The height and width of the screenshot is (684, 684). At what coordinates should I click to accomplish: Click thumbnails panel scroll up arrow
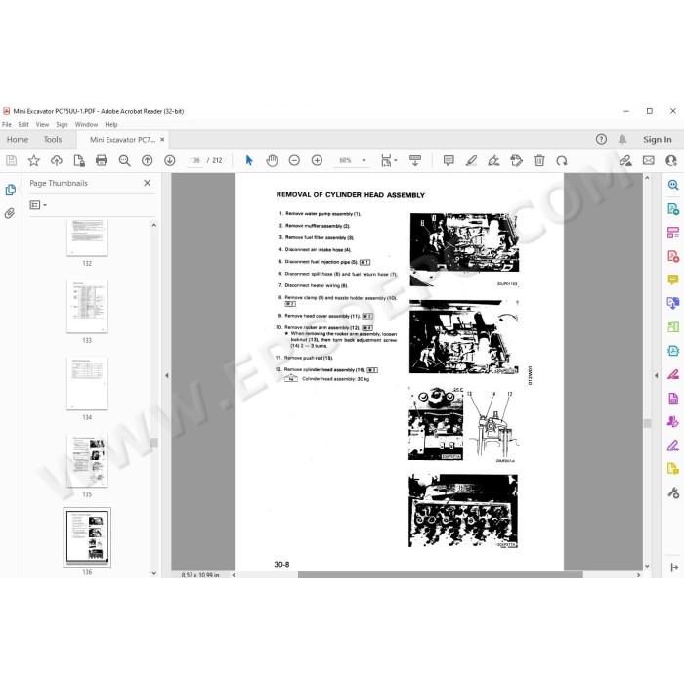[x=154, y=225]
